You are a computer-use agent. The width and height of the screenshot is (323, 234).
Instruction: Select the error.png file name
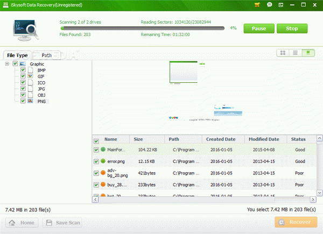pyautogui.click(x=116, y=161)
